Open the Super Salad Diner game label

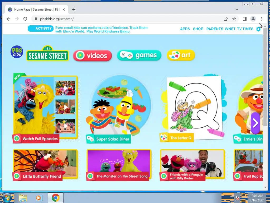click(113, 139)
